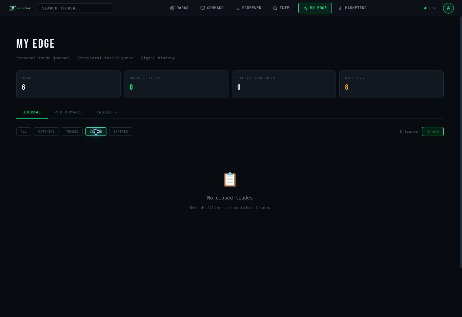Image resolution: width=462 pixels, height=317 pixels.
Task: Filter journal by All trades
Action: point(24,131)
